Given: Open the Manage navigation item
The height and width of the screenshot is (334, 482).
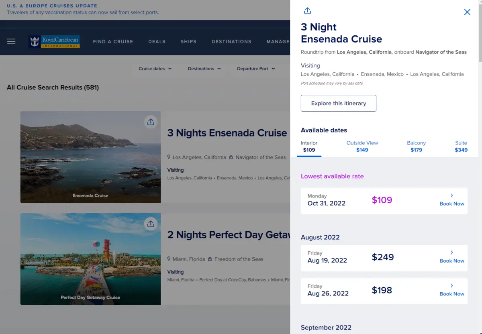Looking at the screenshot, I should click(x=278, y=41).
